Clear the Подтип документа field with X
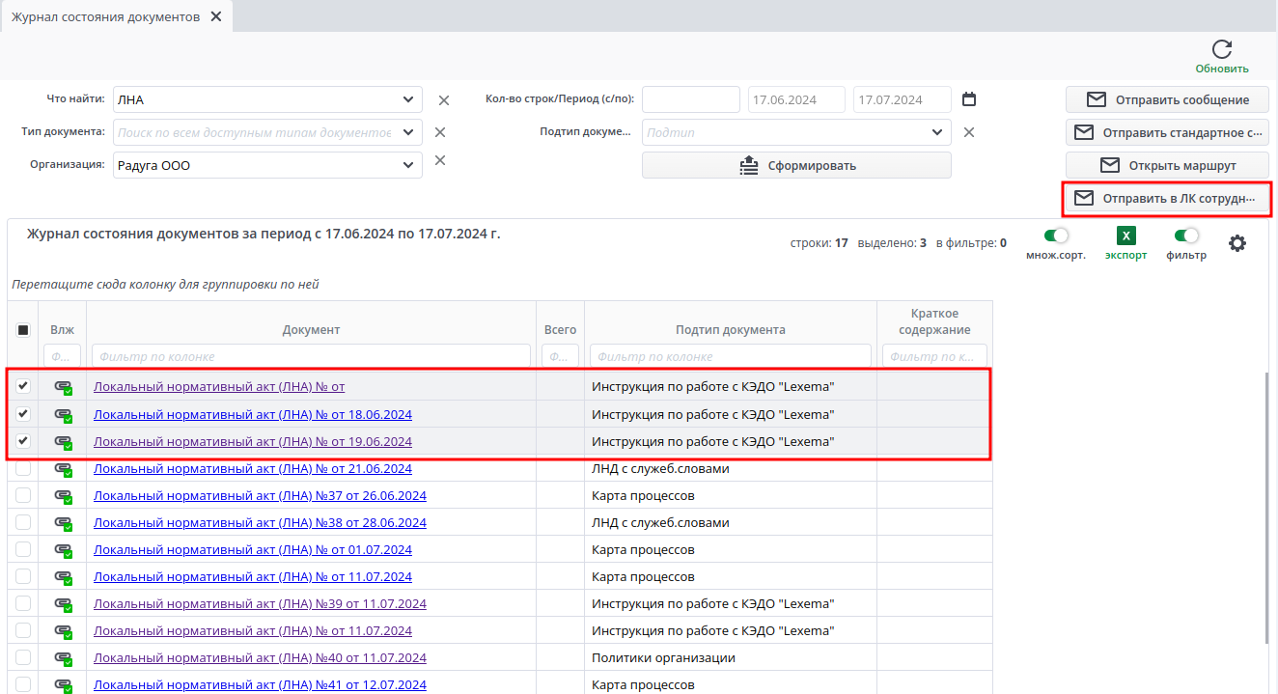 pyautogui.click(x=969, y=132)
